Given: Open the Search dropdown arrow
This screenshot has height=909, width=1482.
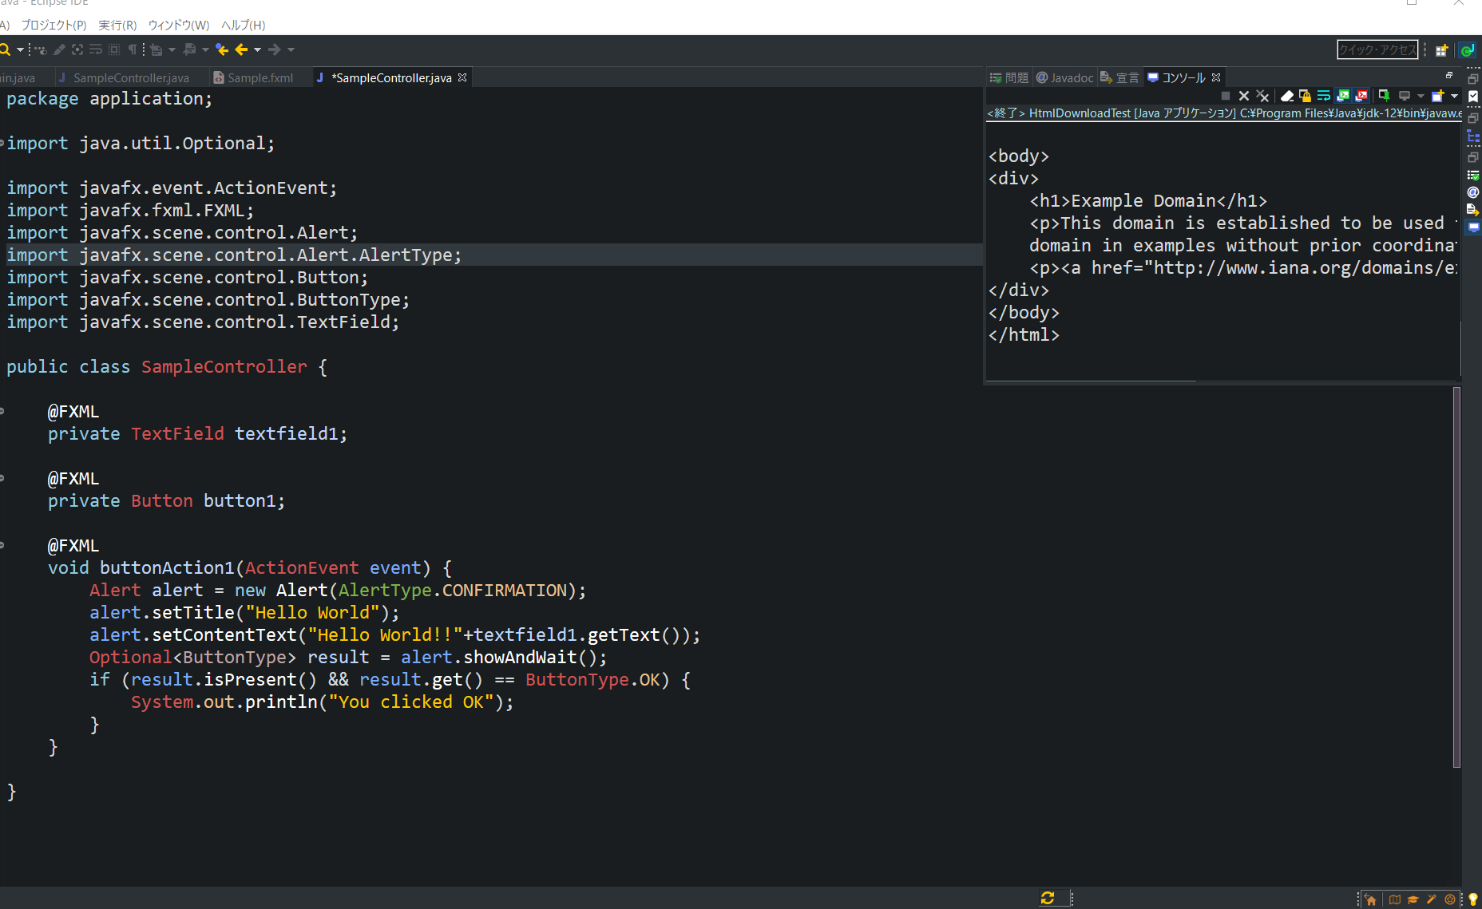Looking at the screenshot, I should pyautogui.click(x=20, y=49).
